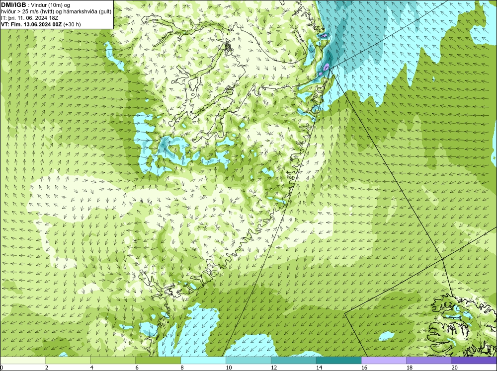Click the valid time 'VT: Fim. 13.06.2024 00Z' line

click(31, 24)
